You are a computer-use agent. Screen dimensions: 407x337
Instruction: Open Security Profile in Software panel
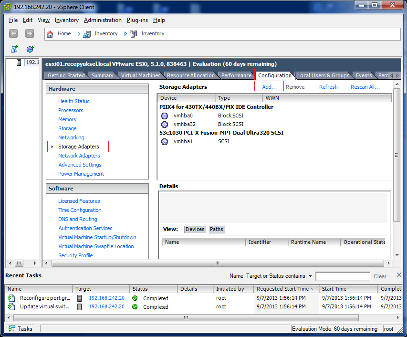pyautogui.click(x=75, y=255)
